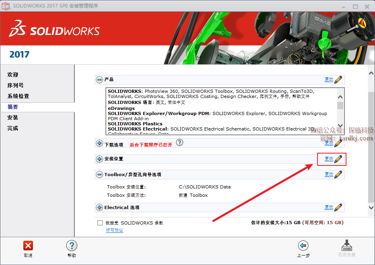Open 帮助 with the question mark icon
Image resolution: width=375 pixels, height=265 pixels.
(72, 246)
